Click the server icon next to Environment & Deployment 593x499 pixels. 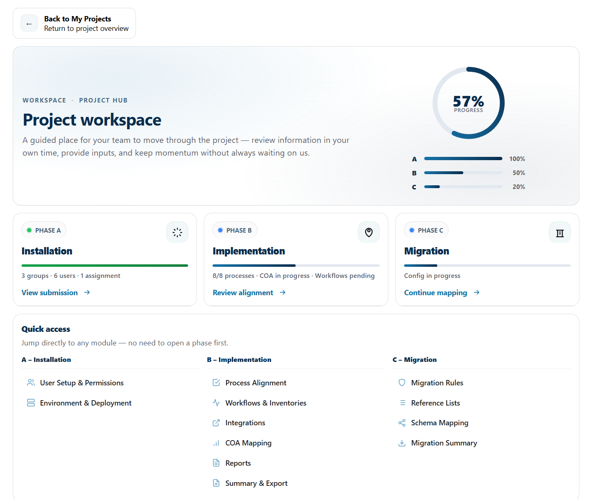coord(31,403)
